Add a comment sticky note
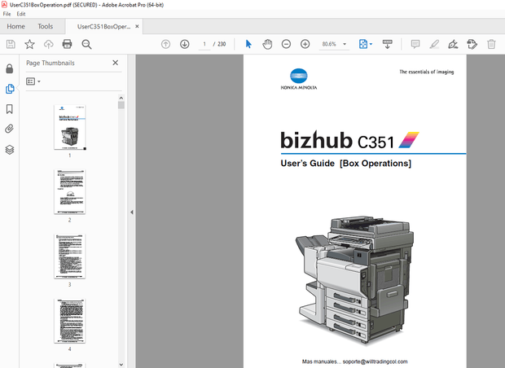 click(415, 44)
